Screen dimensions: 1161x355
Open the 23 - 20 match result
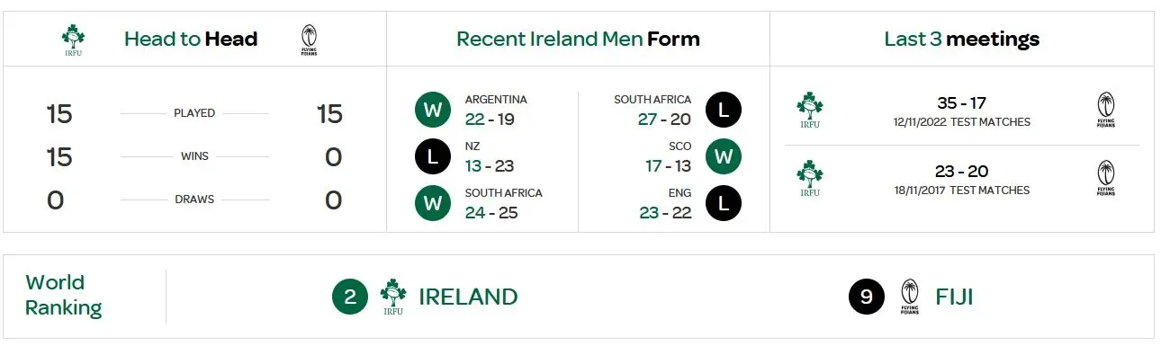(961, 172)
